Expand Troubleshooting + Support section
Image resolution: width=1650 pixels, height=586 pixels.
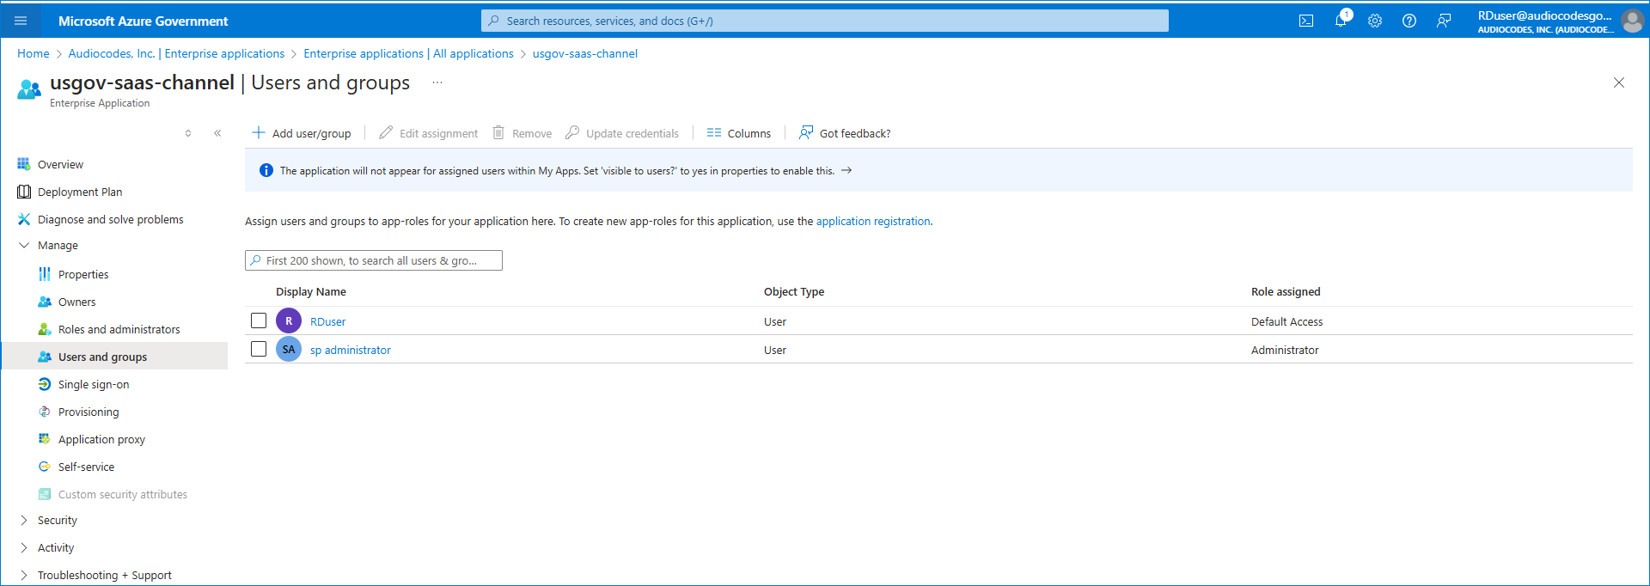click(x=24, y=575)
